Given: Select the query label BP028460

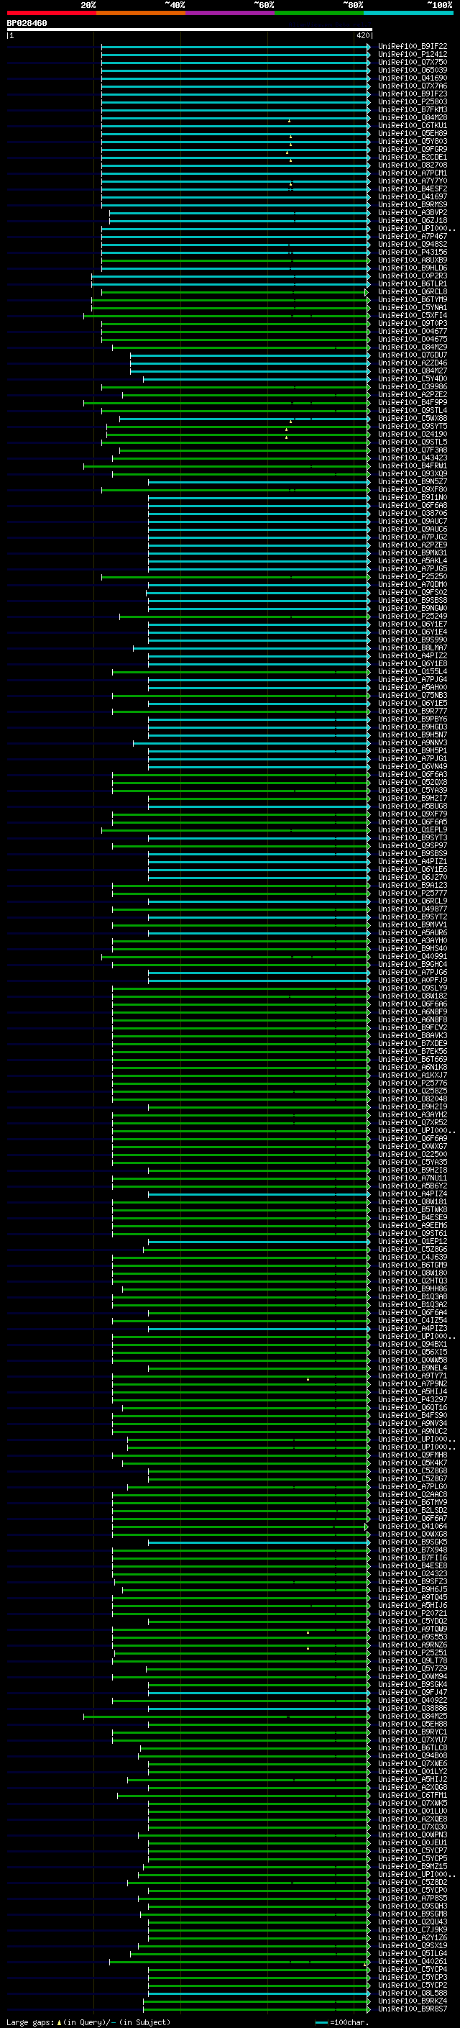Looking at the screenshot, I should coord(27,24).
